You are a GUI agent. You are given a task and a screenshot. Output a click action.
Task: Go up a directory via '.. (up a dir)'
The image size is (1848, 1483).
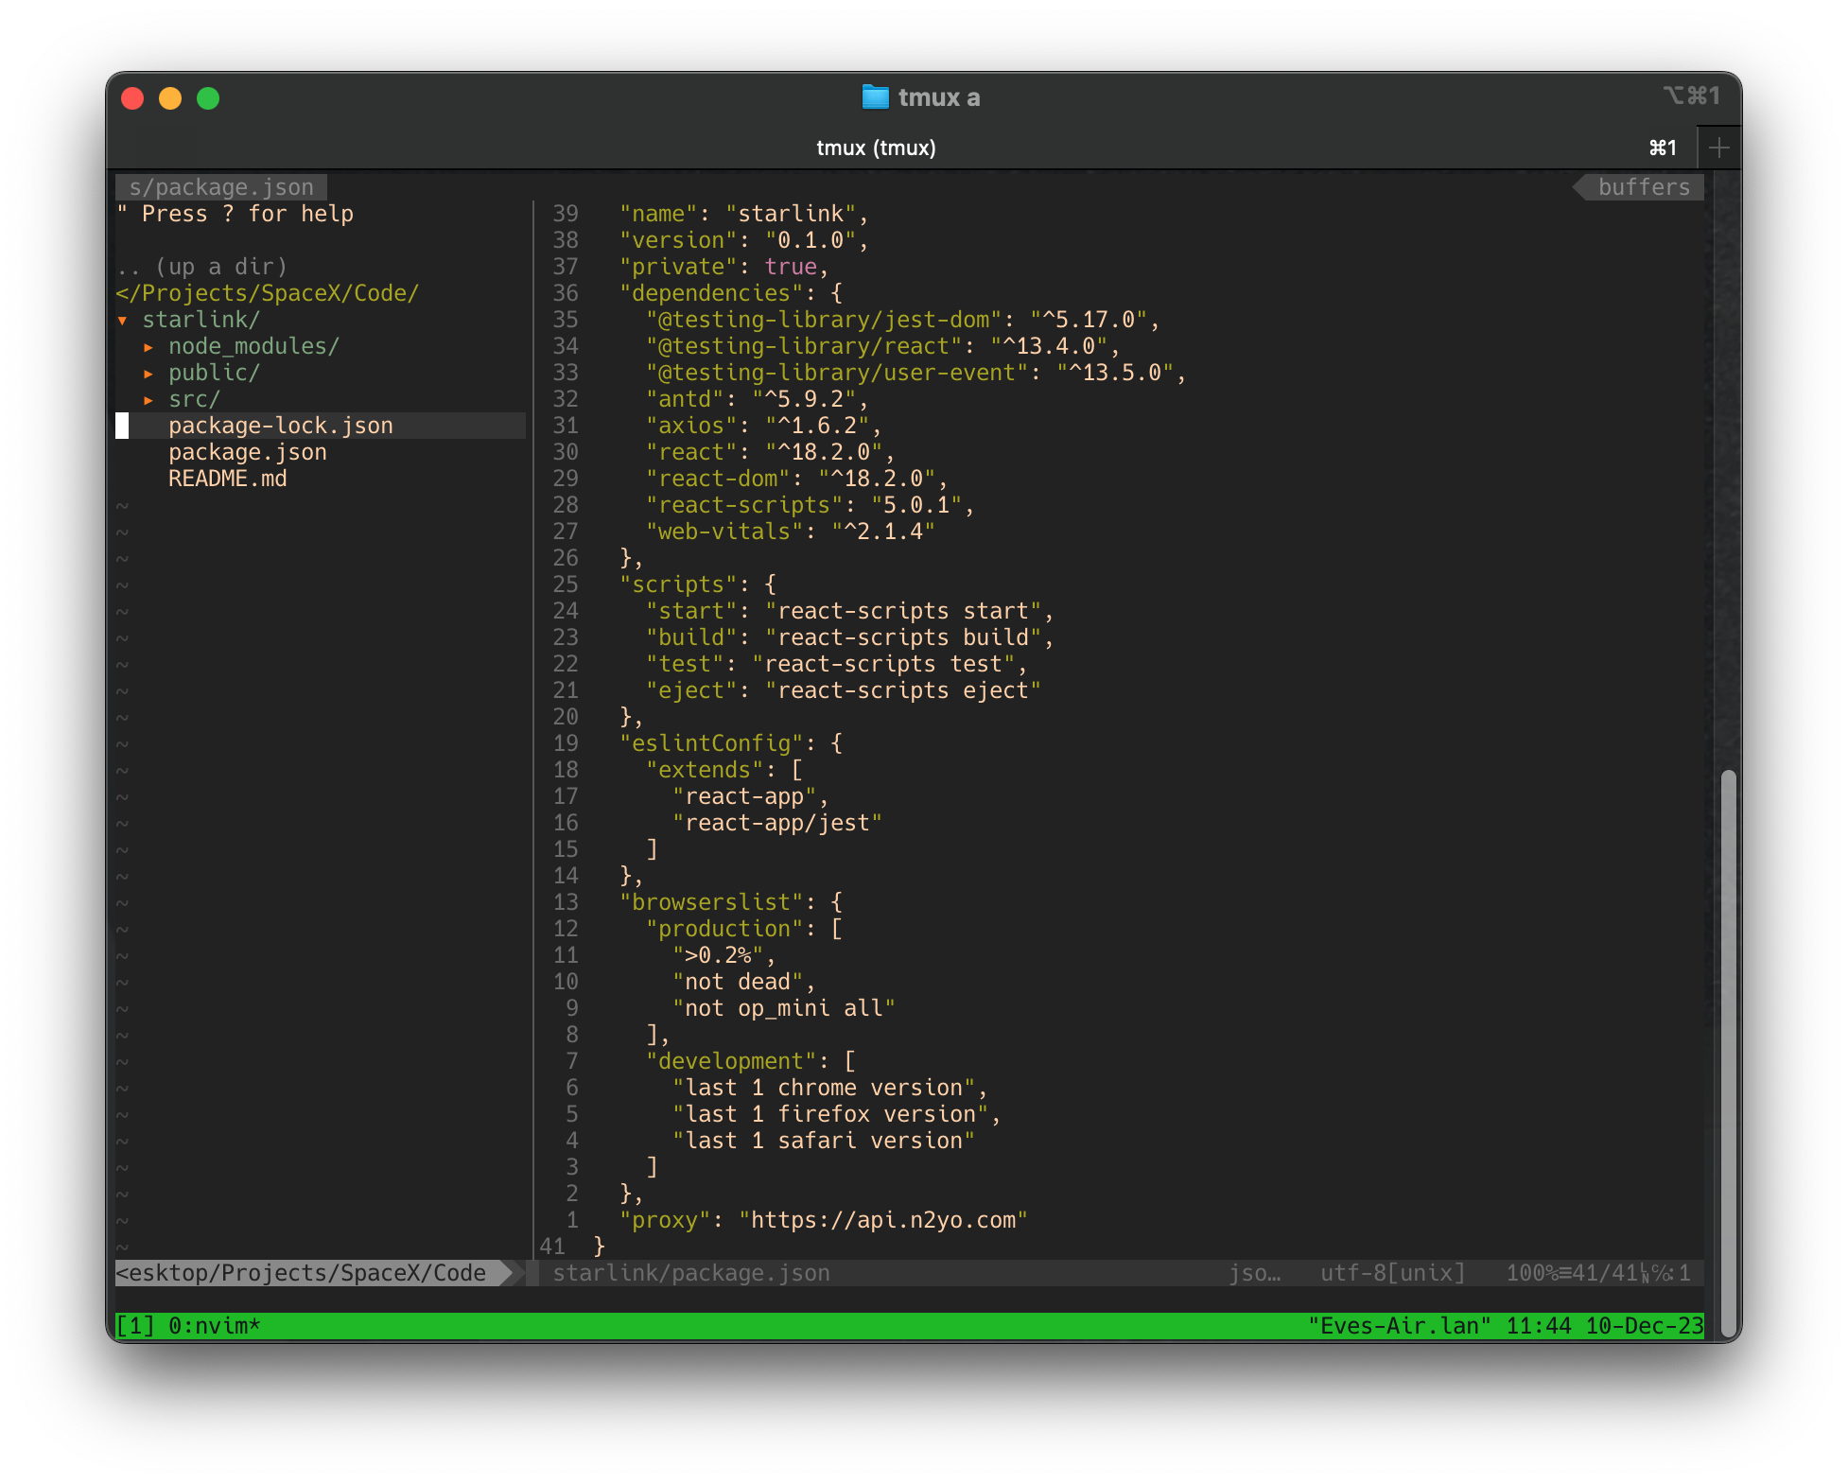[x=201, y=267]
